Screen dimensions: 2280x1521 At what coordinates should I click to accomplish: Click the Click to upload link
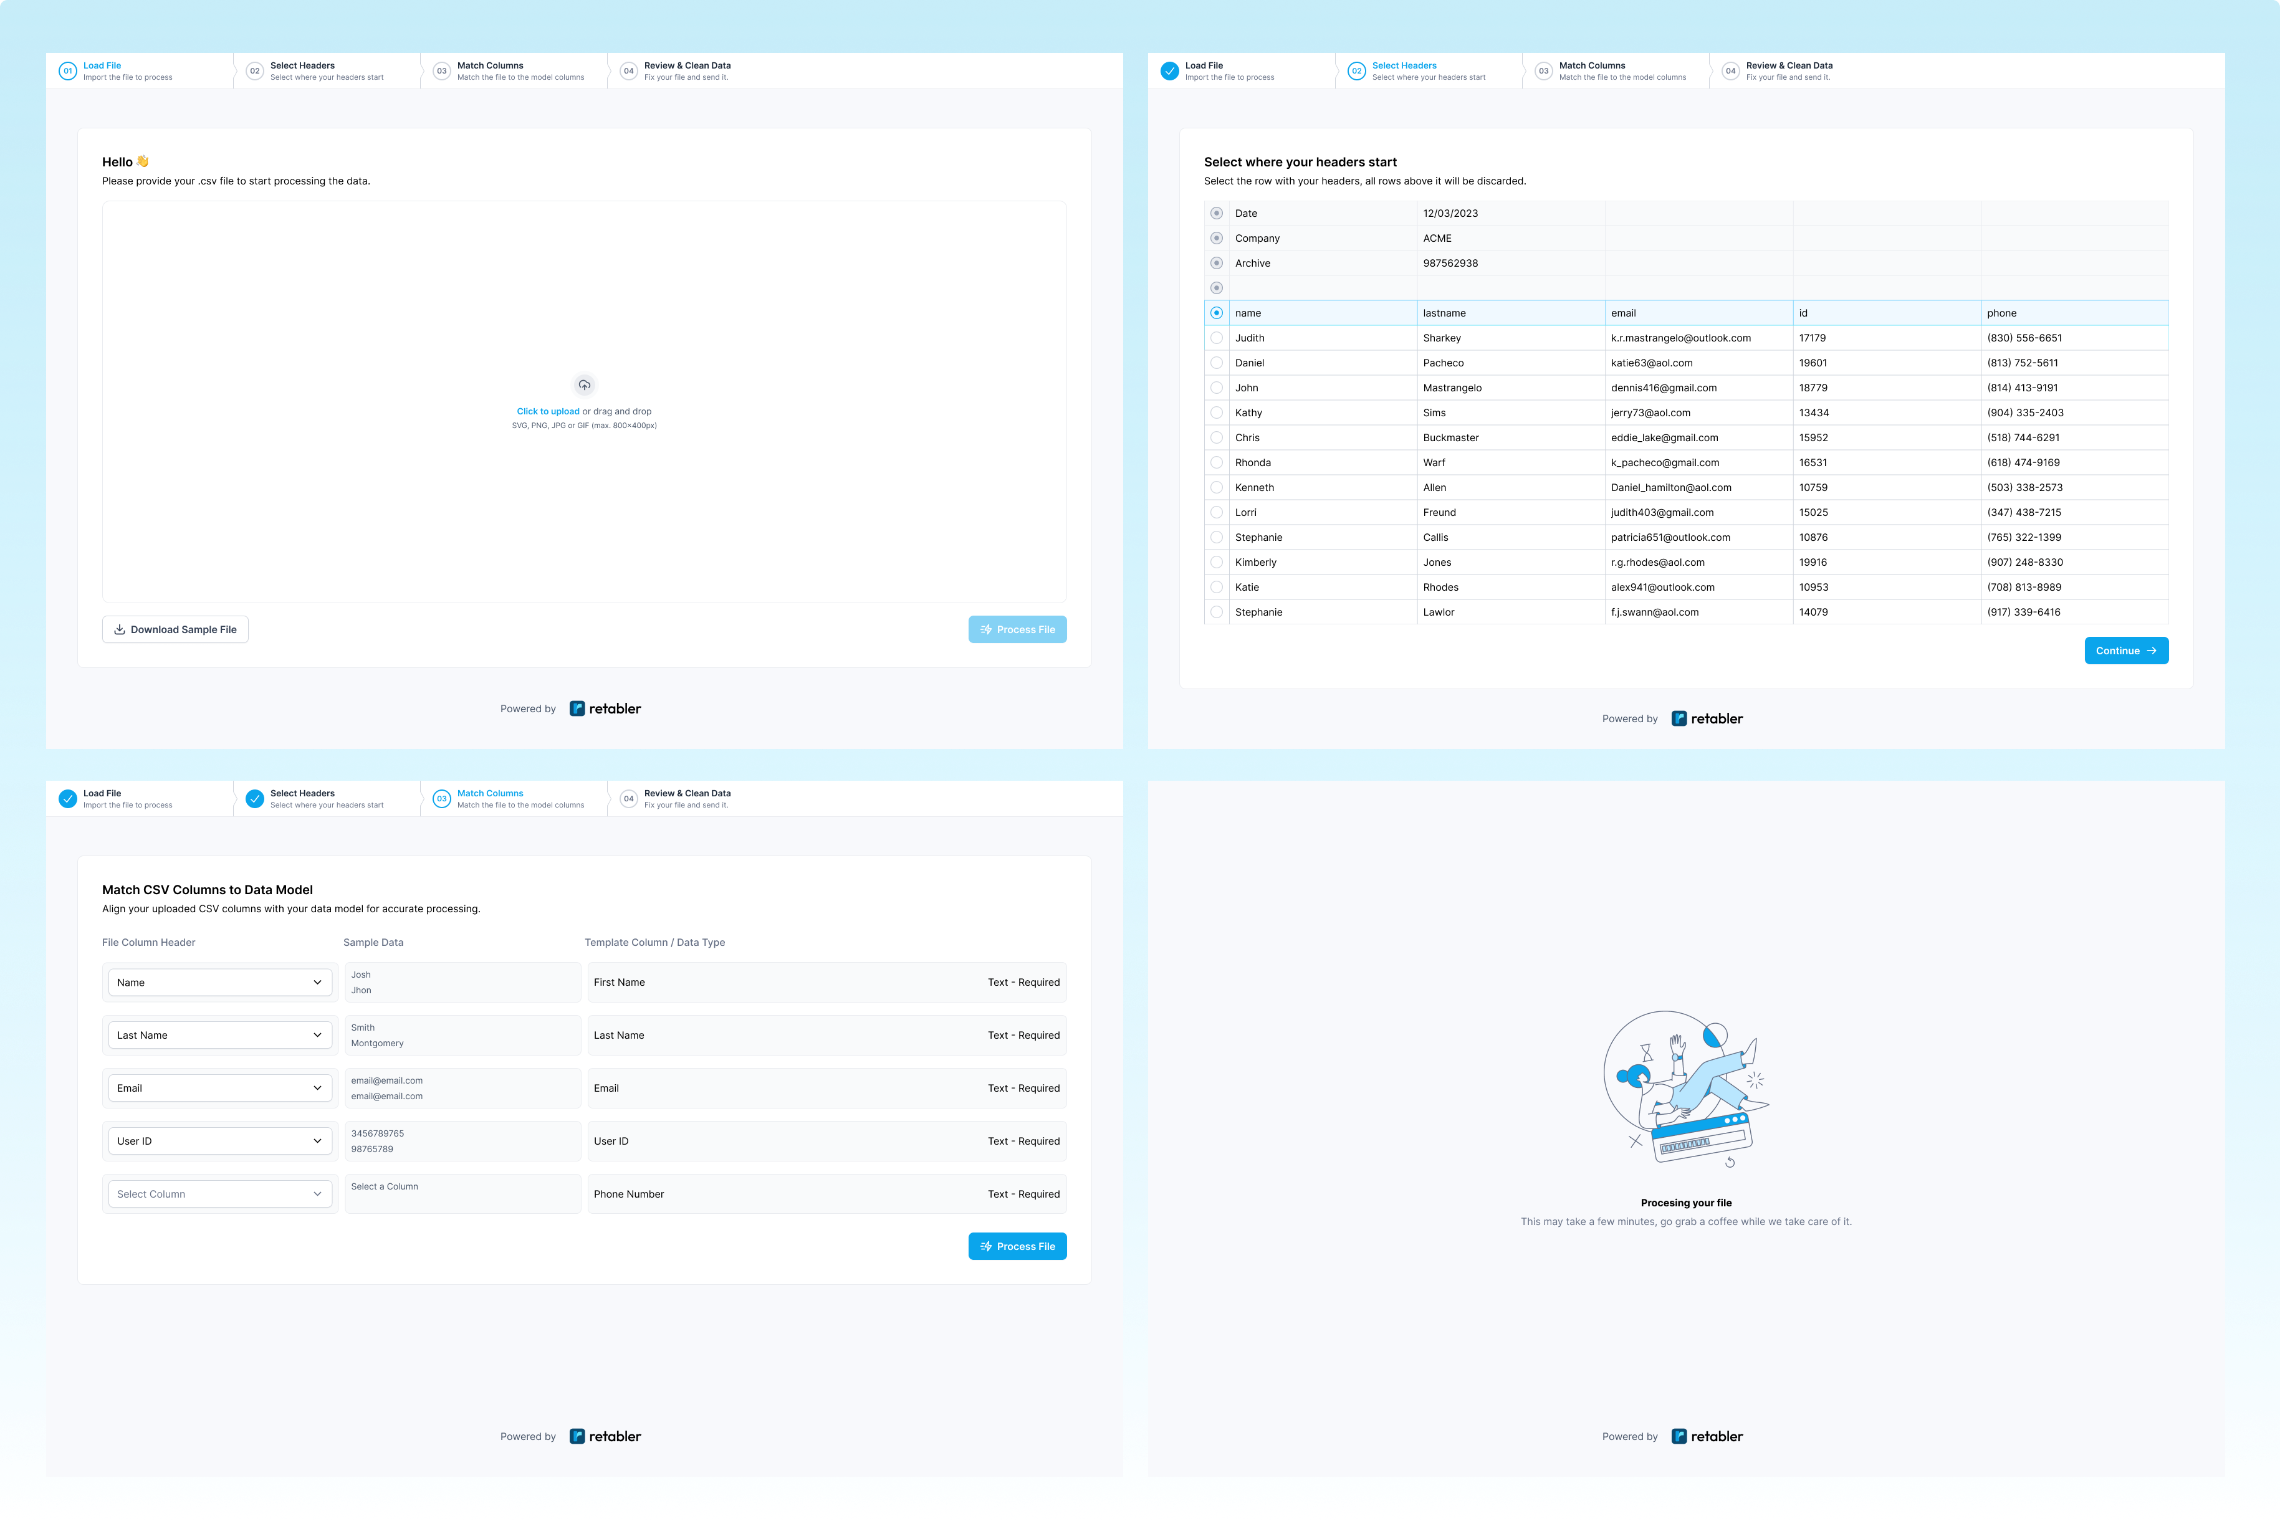(547, 411)
